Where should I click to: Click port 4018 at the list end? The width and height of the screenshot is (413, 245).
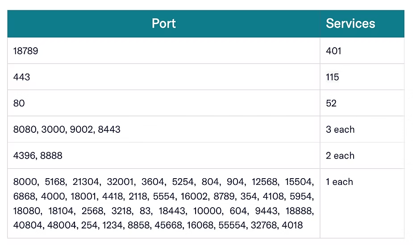click(x=292, y=225)
